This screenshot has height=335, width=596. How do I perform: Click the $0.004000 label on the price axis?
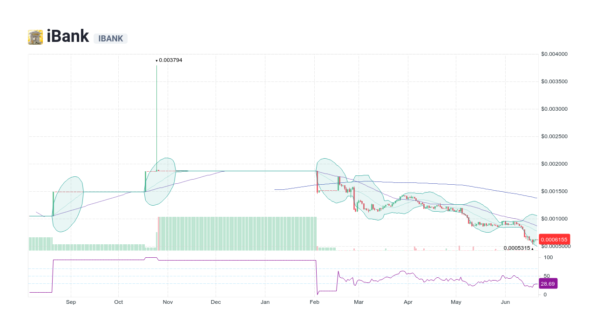pyautogui.click(x=554, y=54)
